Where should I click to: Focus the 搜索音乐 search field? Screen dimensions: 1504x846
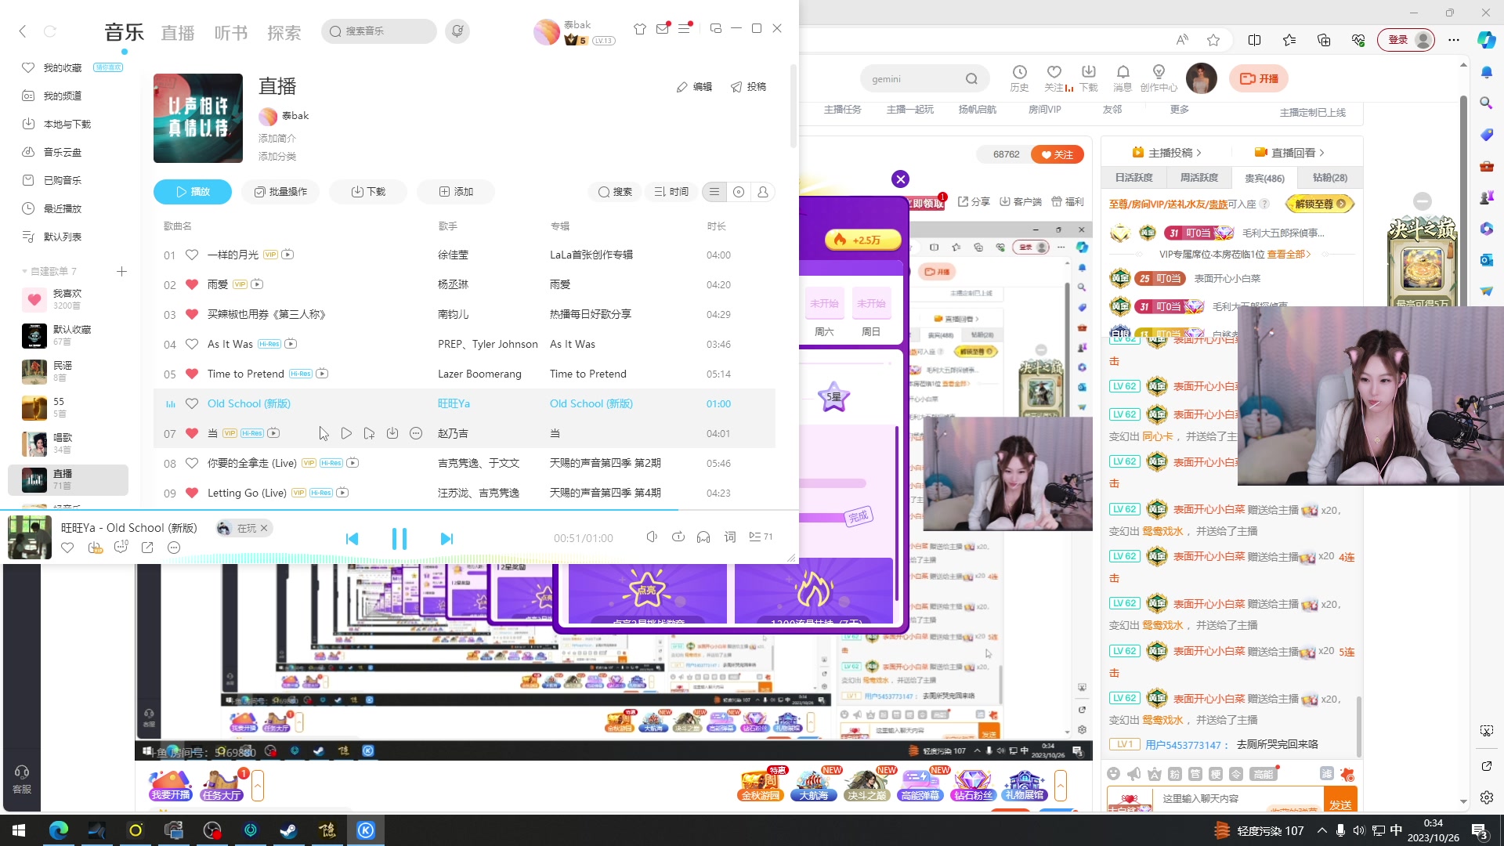coord(379,31)
